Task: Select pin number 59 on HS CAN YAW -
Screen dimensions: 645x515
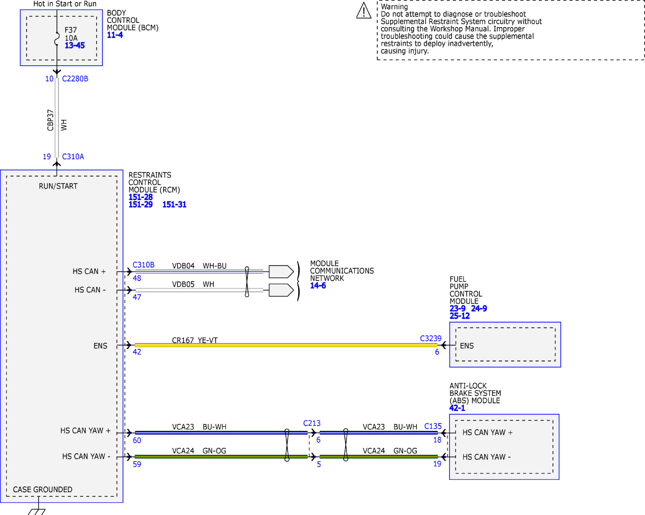Action: (x=137, y=464)
